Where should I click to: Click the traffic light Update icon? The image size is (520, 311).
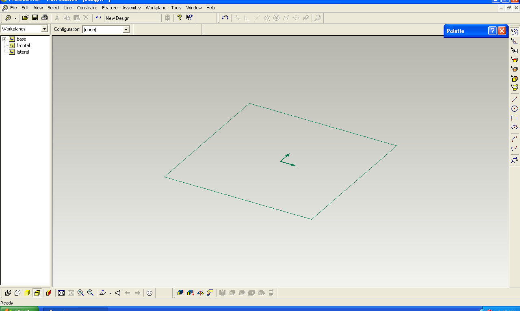click(x=167, y=18)
